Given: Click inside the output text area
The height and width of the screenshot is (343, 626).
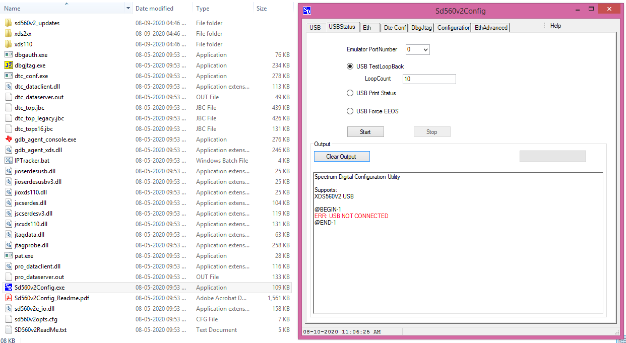Looking at the screenshot, I should (458, 243).
